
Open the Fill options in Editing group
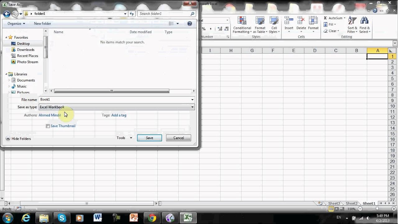330,24
